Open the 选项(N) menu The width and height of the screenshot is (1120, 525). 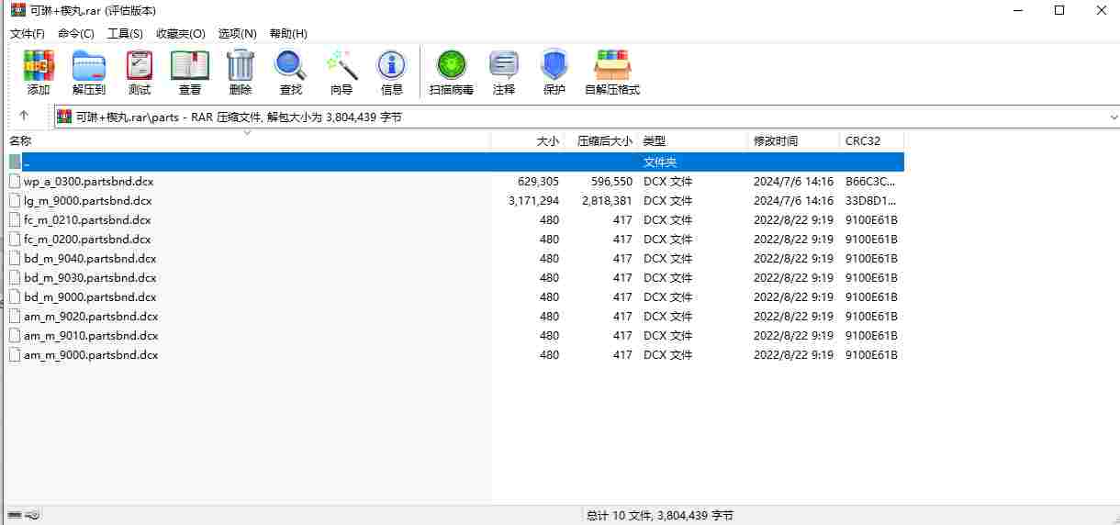tap(238, 33)
